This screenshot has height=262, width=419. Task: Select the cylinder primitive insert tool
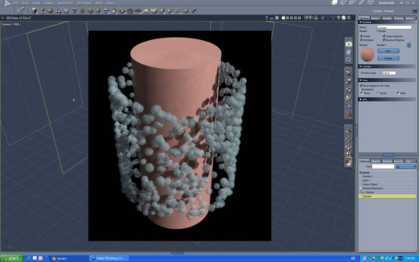point(34,10)
